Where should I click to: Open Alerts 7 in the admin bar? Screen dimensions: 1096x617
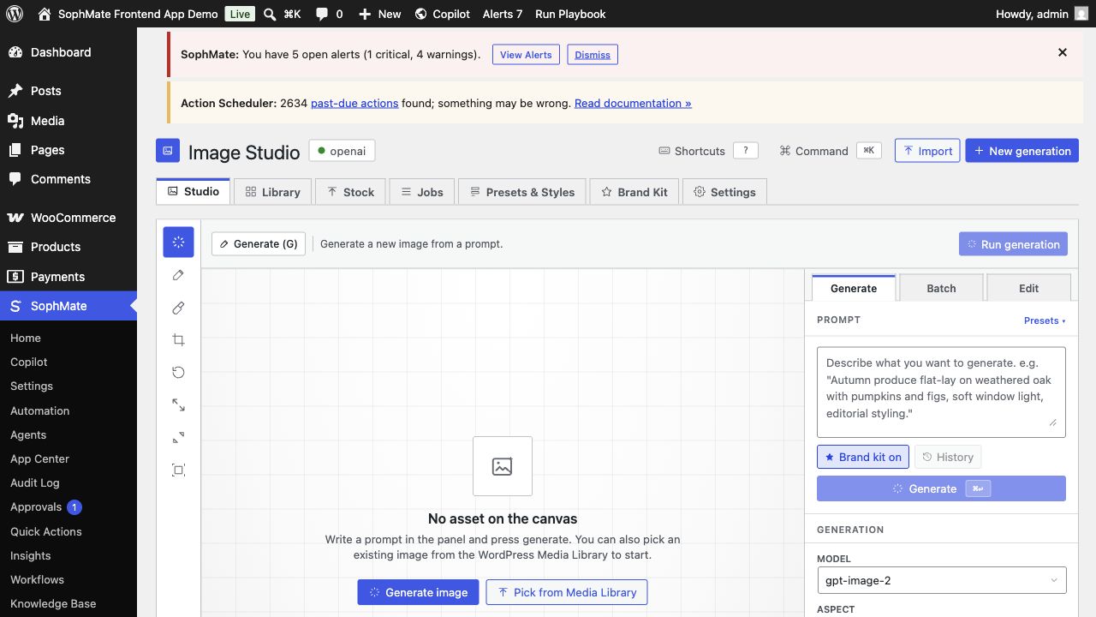pyautogui.click(x=503, y=14)
